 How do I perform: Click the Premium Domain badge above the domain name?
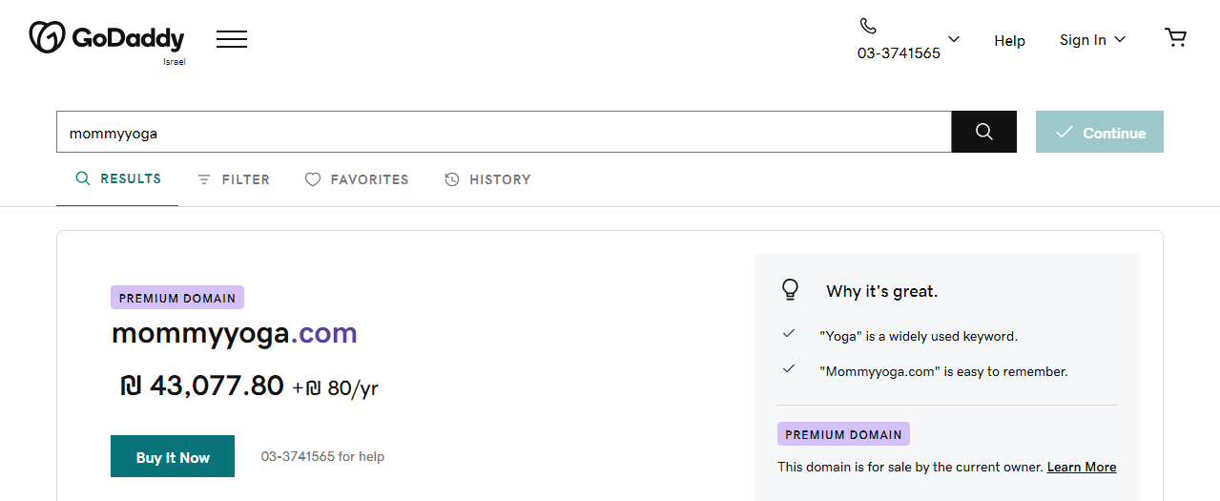[x=177, y=298]
